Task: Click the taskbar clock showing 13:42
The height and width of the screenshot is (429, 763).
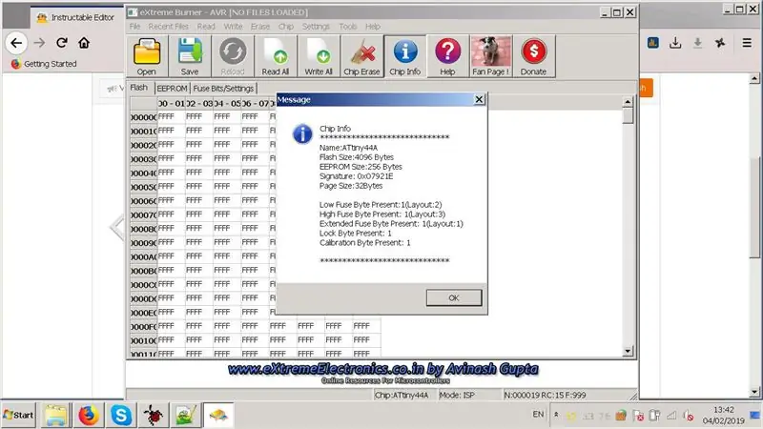Action: tap(724, 415)
